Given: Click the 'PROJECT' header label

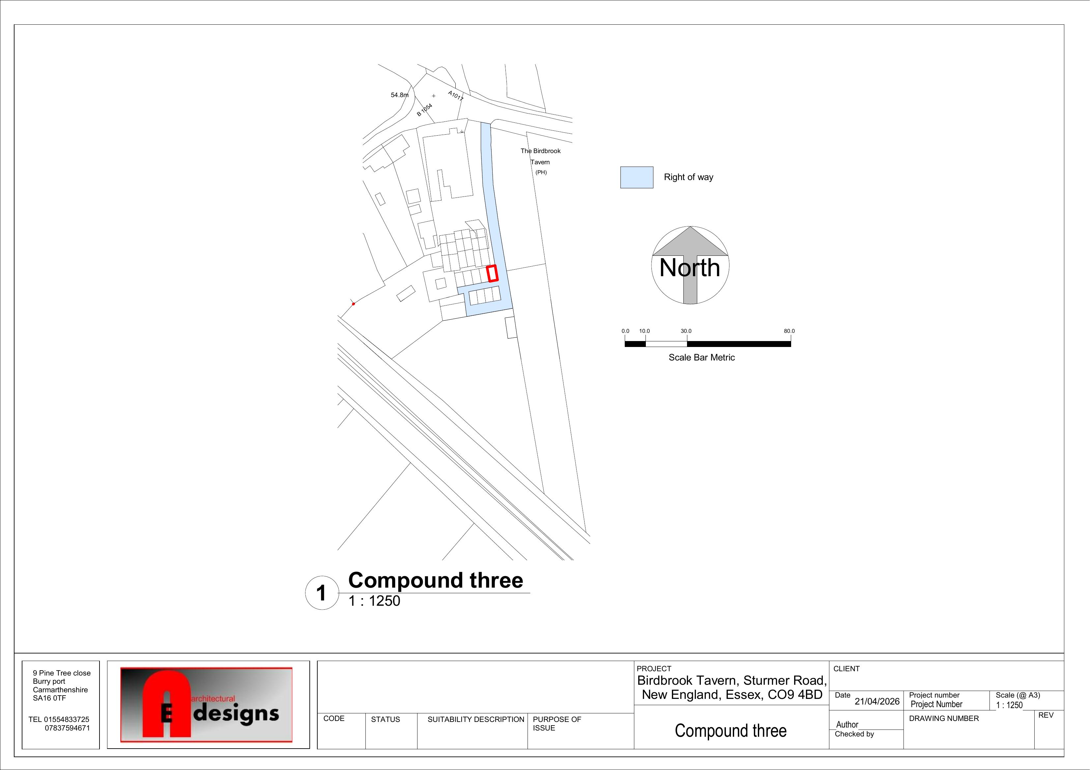Looking at the screenshot, I should tap(654, 669).
